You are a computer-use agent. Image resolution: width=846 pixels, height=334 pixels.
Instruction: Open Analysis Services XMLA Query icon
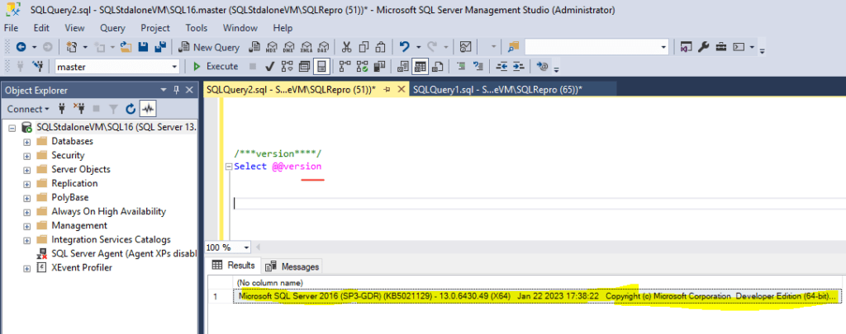coord(307,47)
